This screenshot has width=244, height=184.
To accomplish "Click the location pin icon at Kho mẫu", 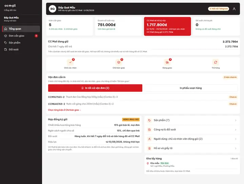I will click(148, 163).
